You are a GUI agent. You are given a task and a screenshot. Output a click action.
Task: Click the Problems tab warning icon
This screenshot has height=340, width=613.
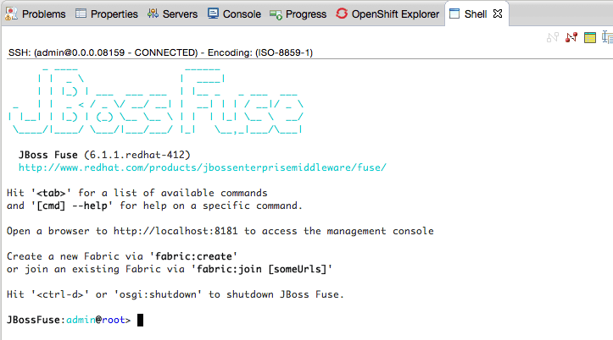11,14
